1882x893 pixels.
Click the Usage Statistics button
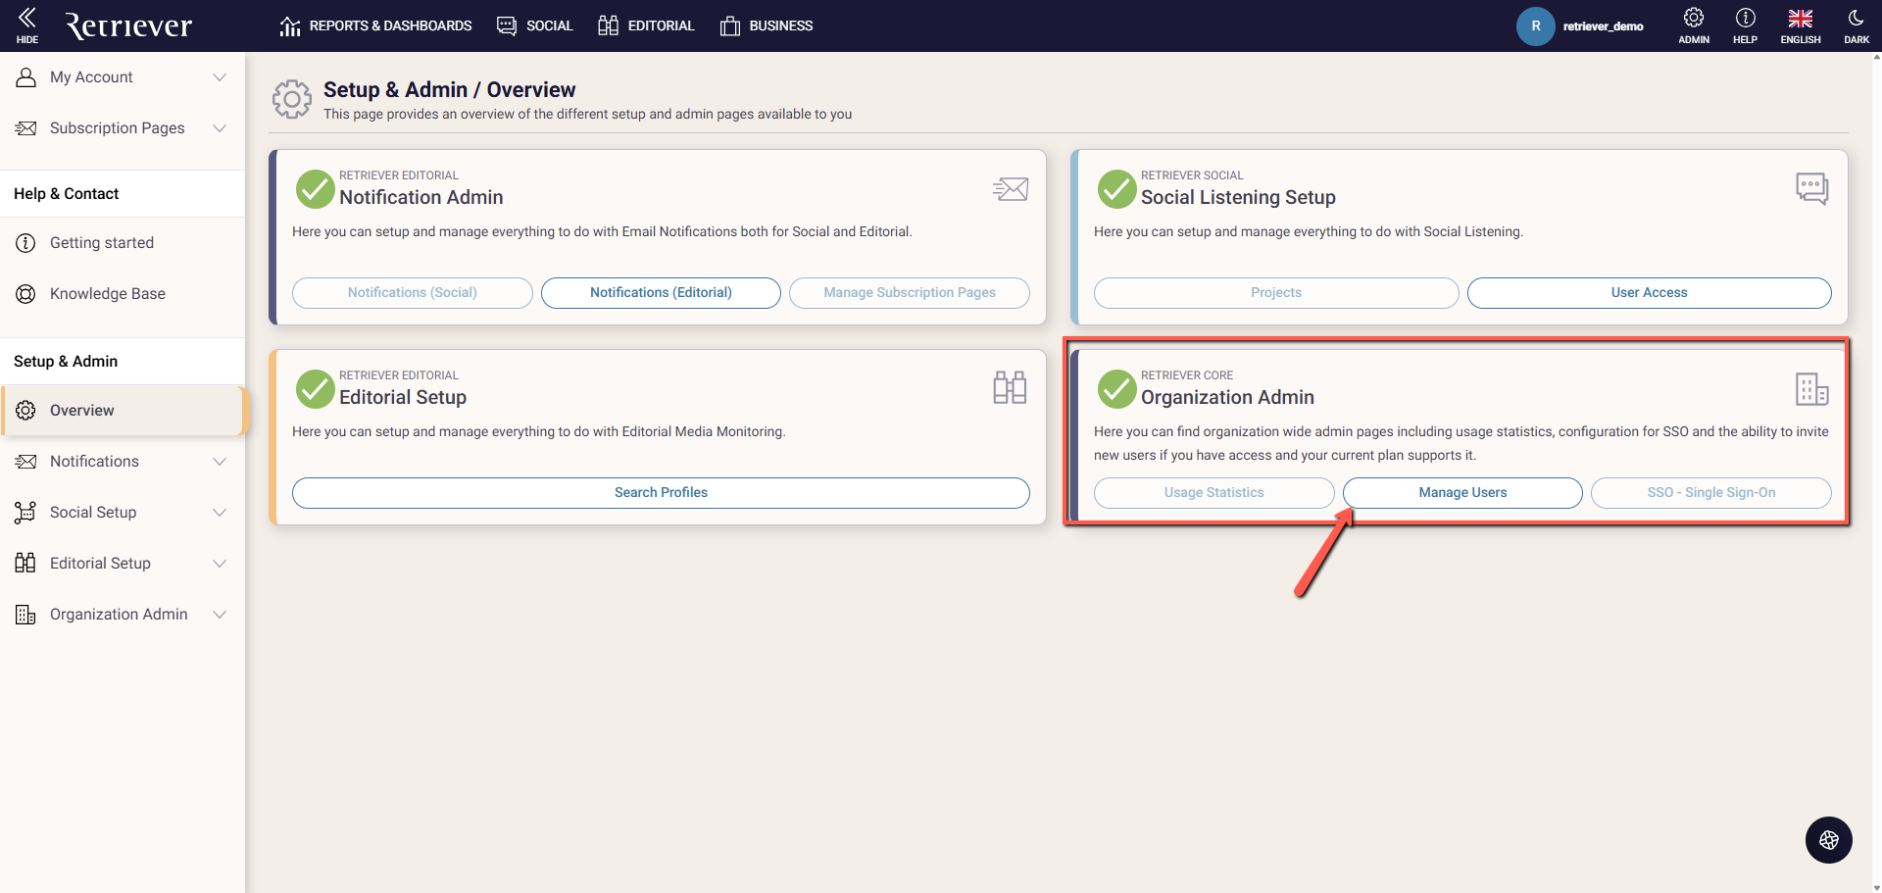1214,493
